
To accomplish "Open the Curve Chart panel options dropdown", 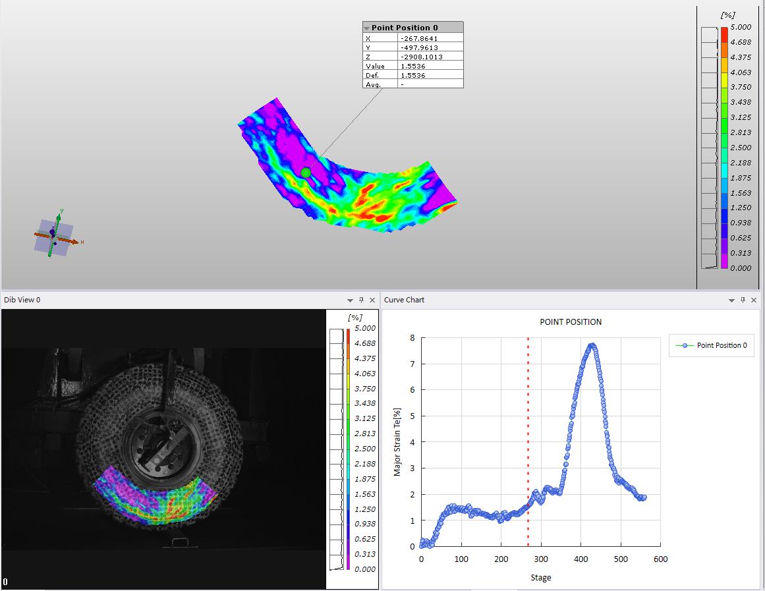I will coord(731,300).
